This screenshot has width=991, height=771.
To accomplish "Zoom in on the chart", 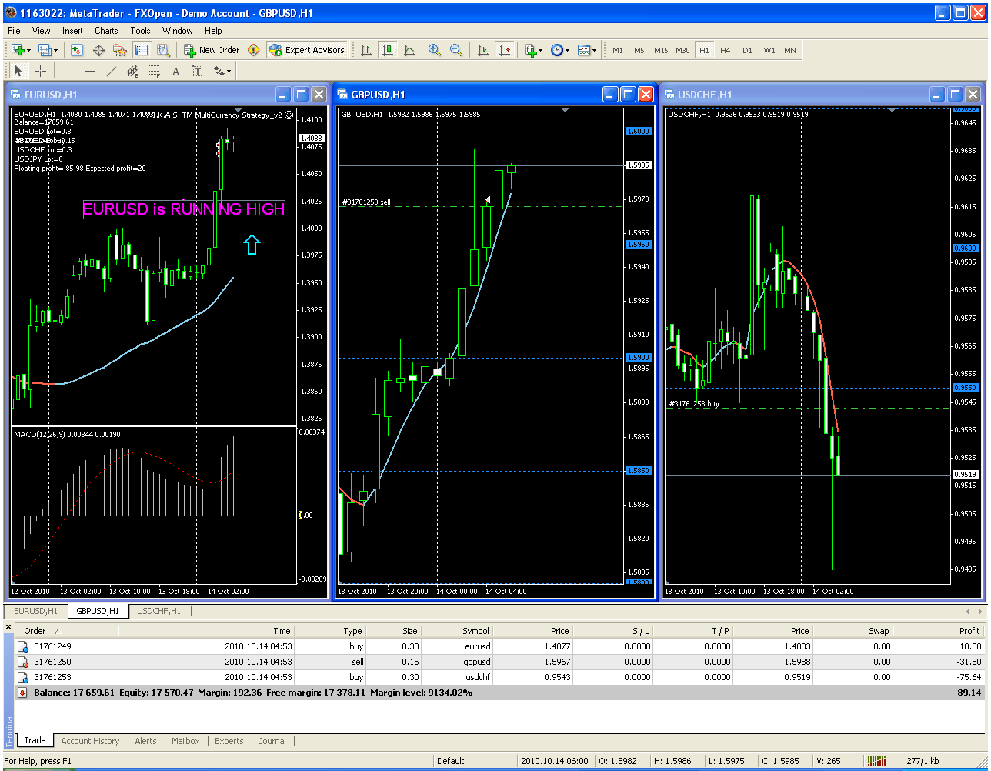I will coord(435,50).
